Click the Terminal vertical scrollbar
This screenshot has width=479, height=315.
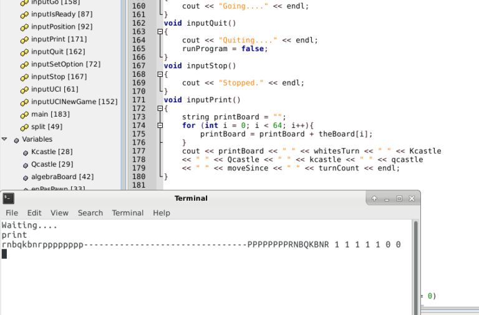(416, 262)
